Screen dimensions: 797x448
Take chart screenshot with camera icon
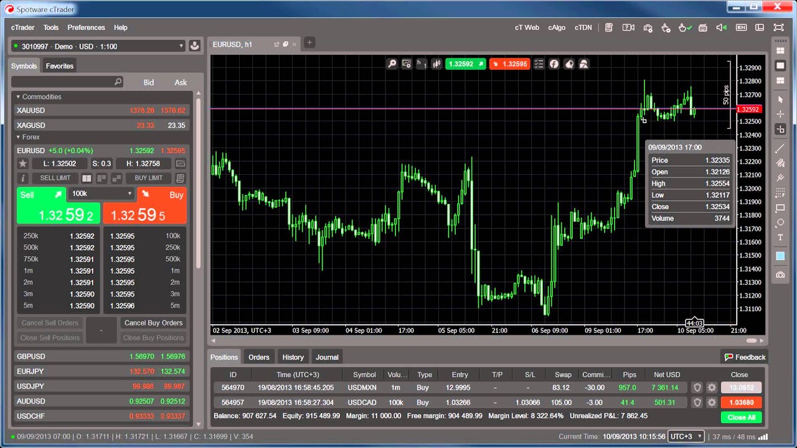780,275
